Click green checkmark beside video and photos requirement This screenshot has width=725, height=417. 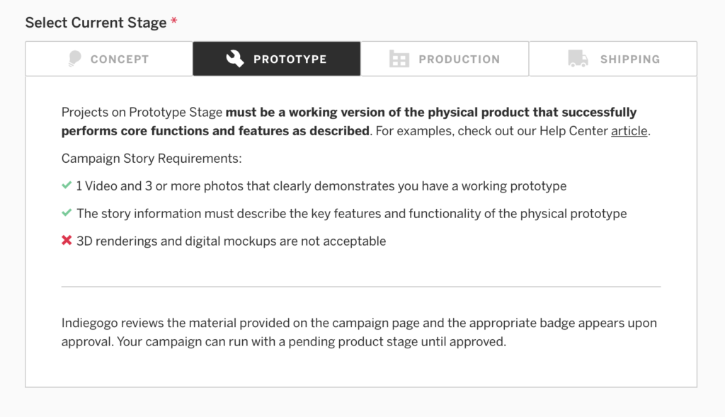coord(67,185)
